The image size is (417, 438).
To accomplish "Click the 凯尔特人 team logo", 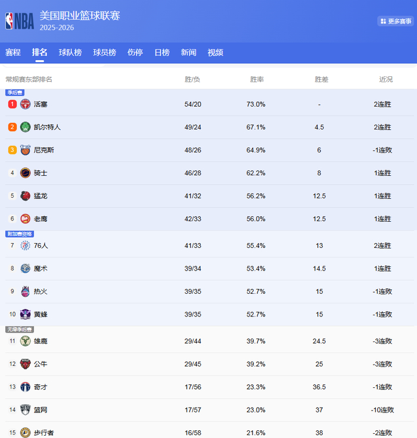I will pos(25,127).
